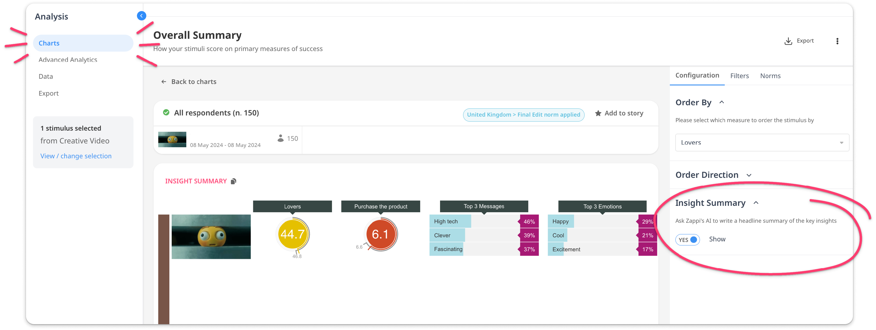Expand the Order Direction section

click(x=749, y=175)
